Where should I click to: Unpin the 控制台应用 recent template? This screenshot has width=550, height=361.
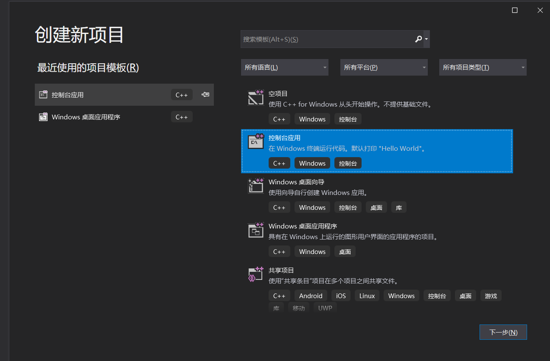pyautogui.click(x=205, y=95)
